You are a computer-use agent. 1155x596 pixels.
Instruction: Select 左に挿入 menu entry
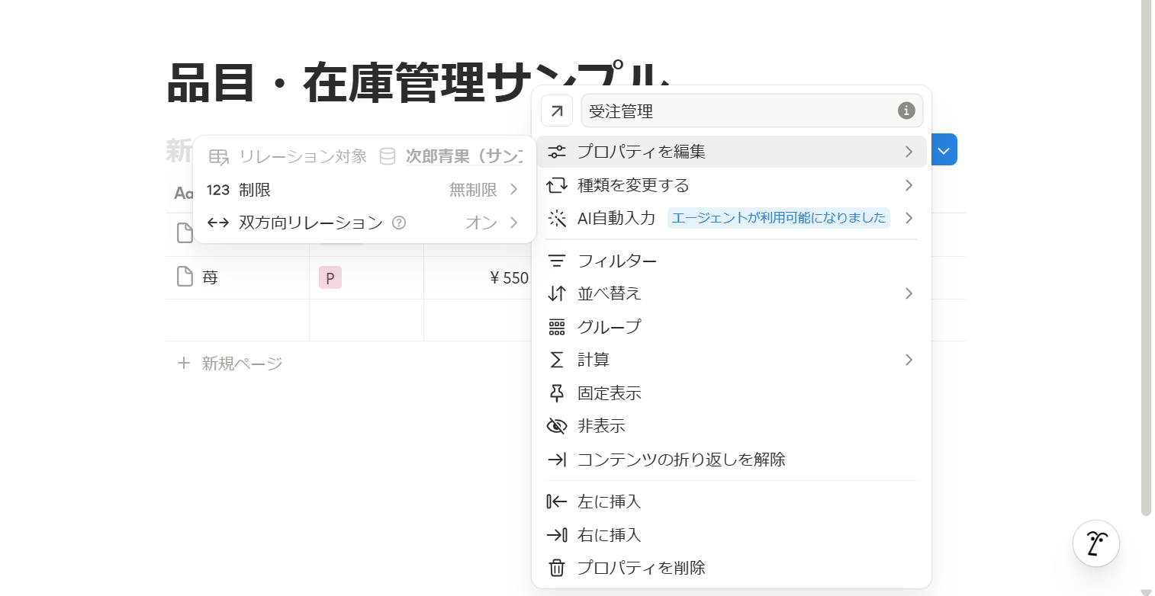732,501
